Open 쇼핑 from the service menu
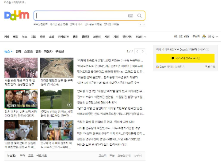Viewport: 221px width, 162px height. pyautogui.click(x=52, y=37)
